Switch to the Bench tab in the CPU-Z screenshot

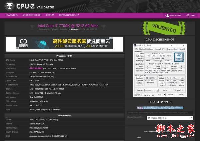(176, 49)
